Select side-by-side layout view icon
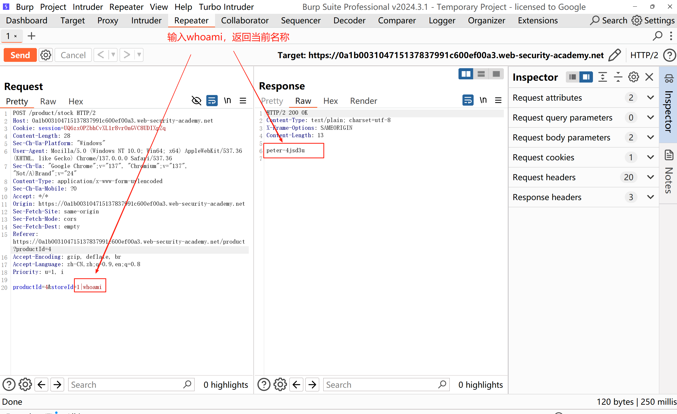 [x=466, y=74]
